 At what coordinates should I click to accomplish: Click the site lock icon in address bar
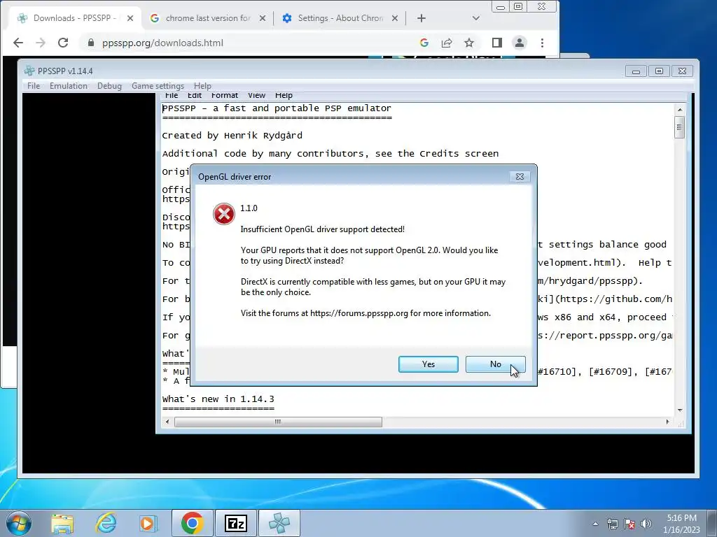coord(91,43)
